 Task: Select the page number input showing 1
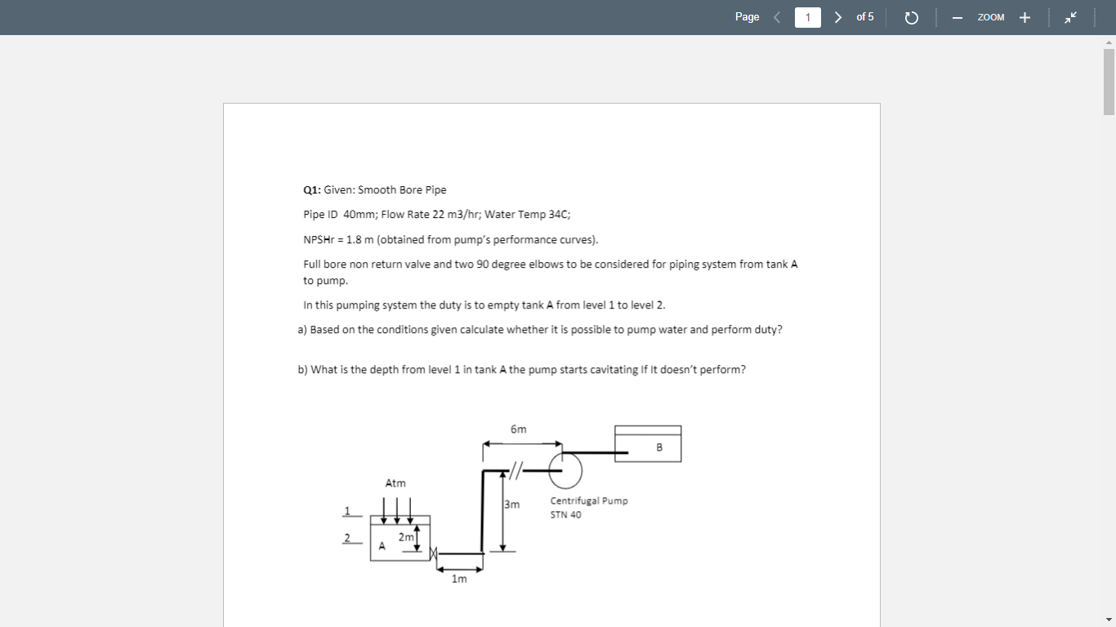[x=807, y=16]
